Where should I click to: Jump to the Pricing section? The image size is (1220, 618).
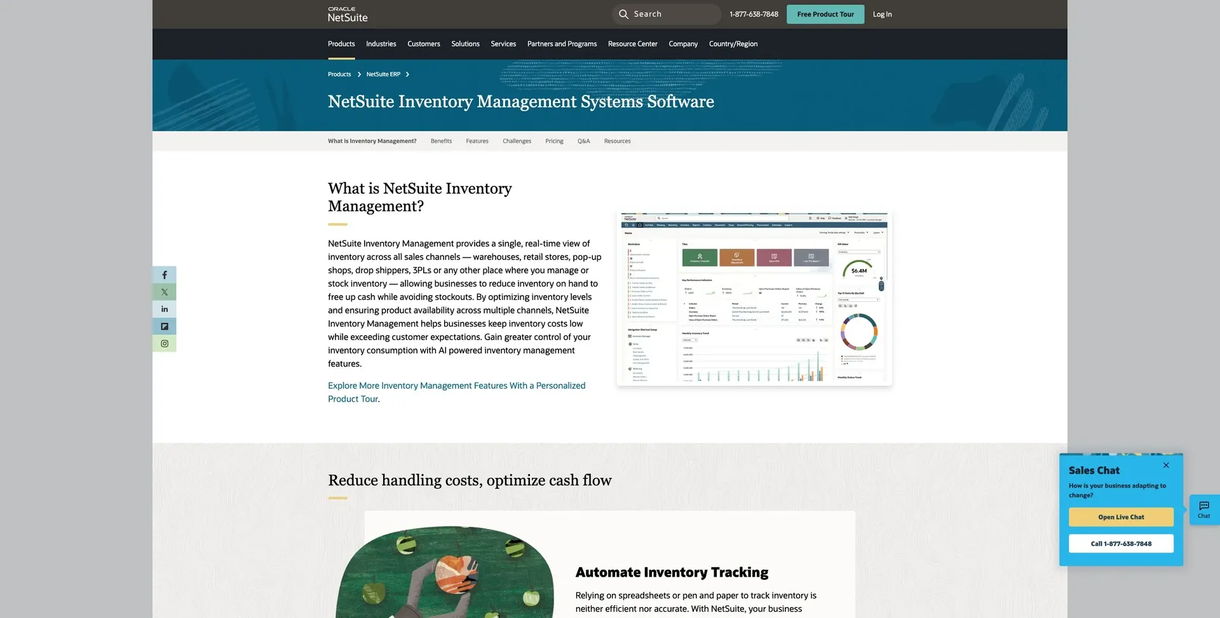(x=554, y=141)
